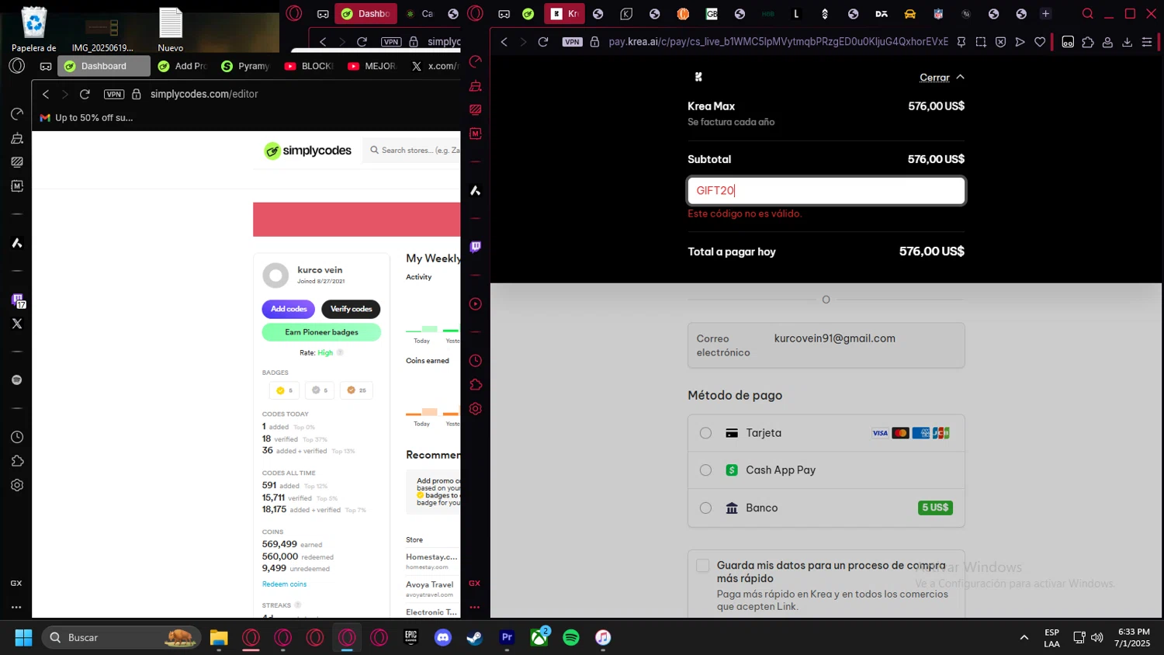Open the three dots menu in Krea sidebar
1164x655 pixels.
pos(475,608)
